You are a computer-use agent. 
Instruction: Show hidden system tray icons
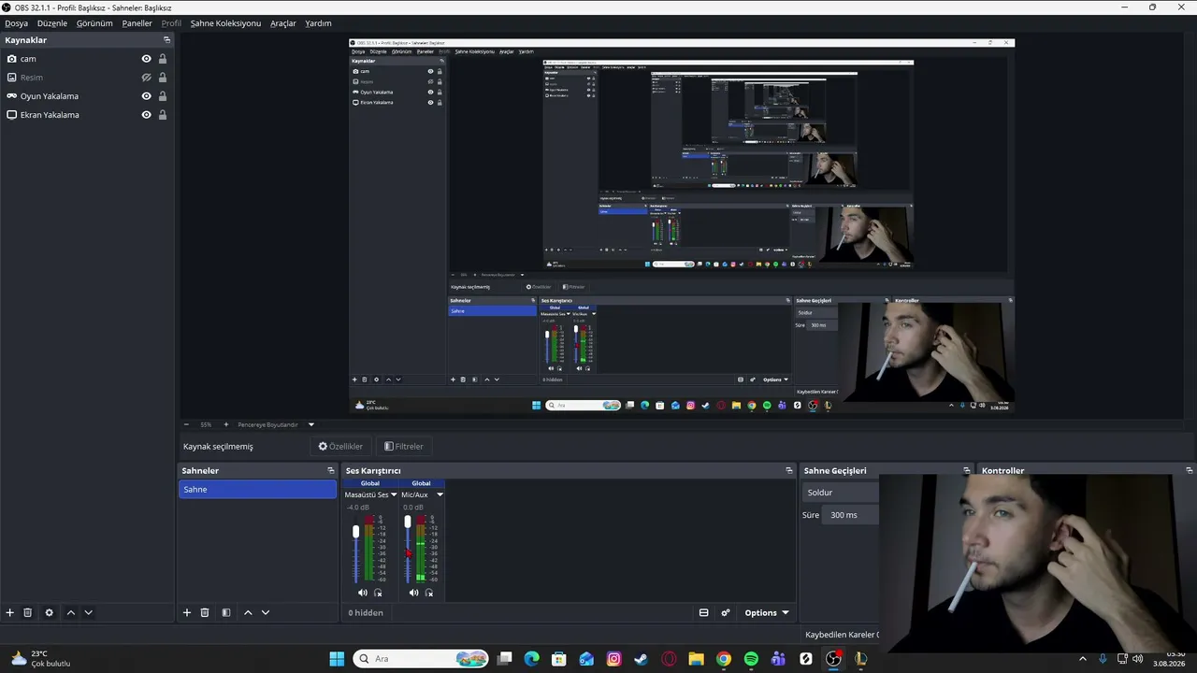point(1083,659)
